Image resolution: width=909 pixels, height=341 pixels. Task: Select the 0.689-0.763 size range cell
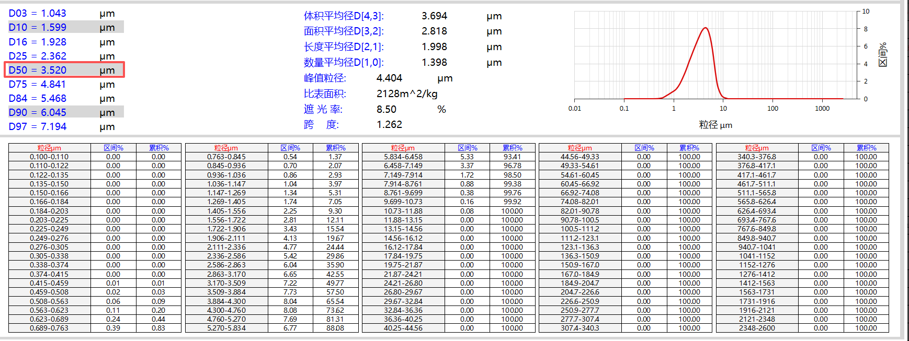pos(49,328)
